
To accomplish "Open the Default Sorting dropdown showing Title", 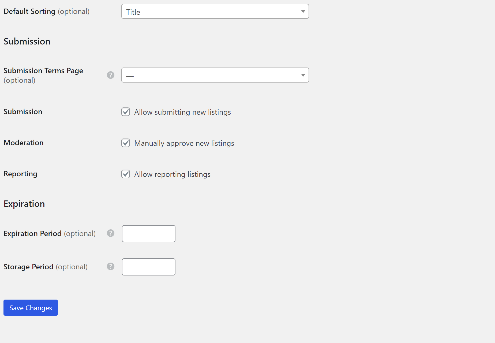I will click(215, 11).
